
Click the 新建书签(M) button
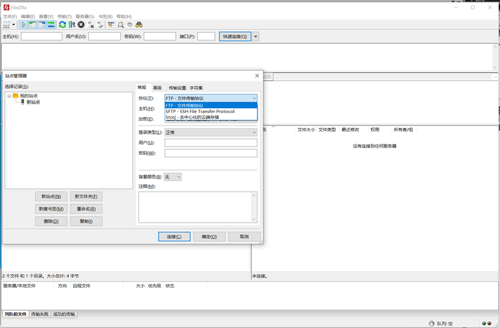(51, 209)
